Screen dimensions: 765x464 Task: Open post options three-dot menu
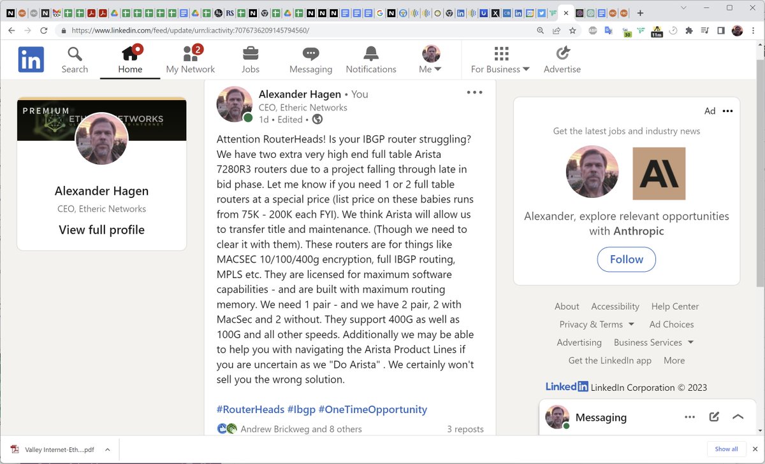475,92
